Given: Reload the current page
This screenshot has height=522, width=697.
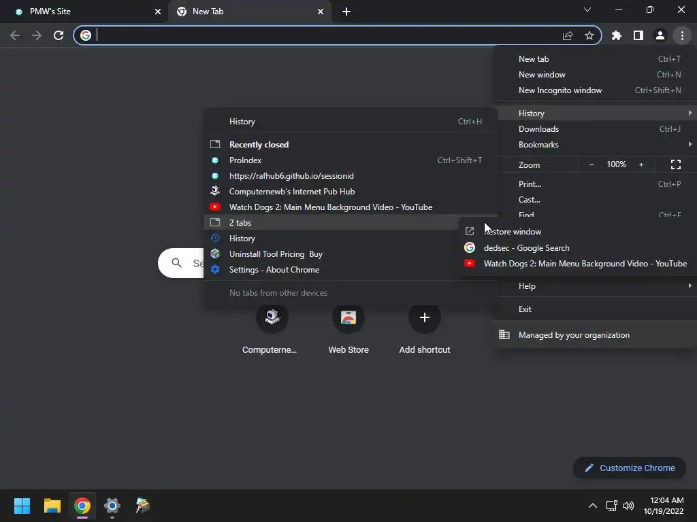Looking at the screenshot, I should [59, 35].
